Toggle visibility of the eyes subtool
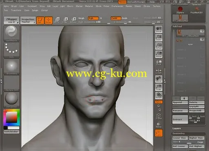 click(202, 40)
